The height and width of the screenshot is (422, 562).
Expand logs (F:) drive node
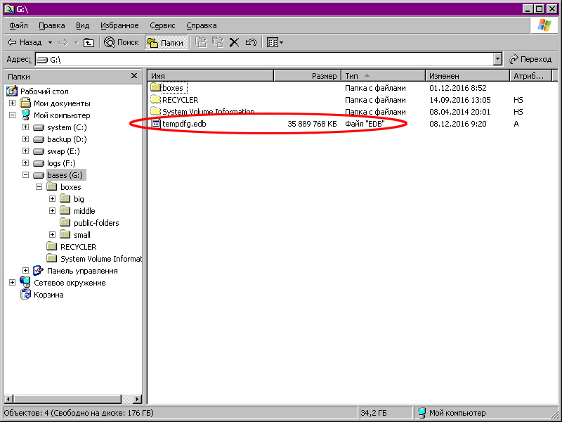25,163
